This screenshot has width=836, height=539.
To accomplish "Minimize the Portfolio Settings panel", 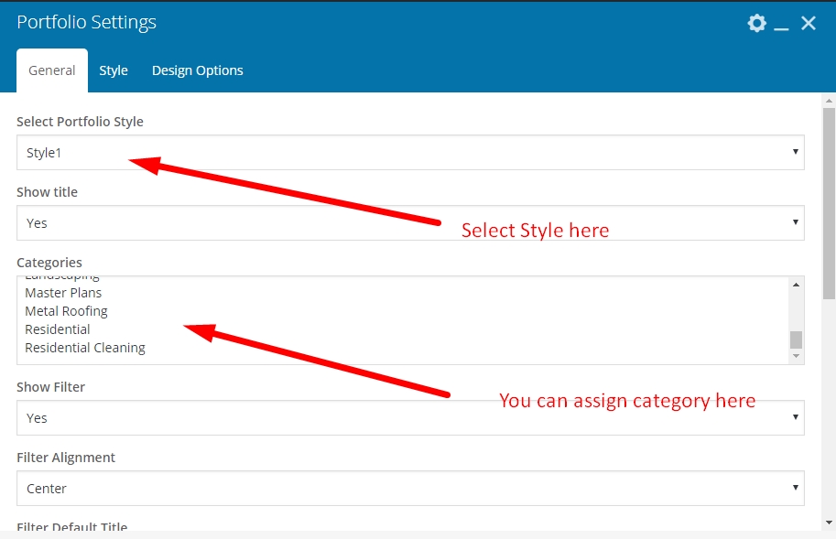I will tap(781, 25).
